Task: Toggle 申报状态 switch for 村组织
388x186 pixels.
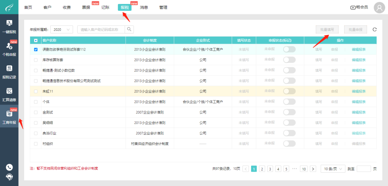Action: tap(289, 144)
